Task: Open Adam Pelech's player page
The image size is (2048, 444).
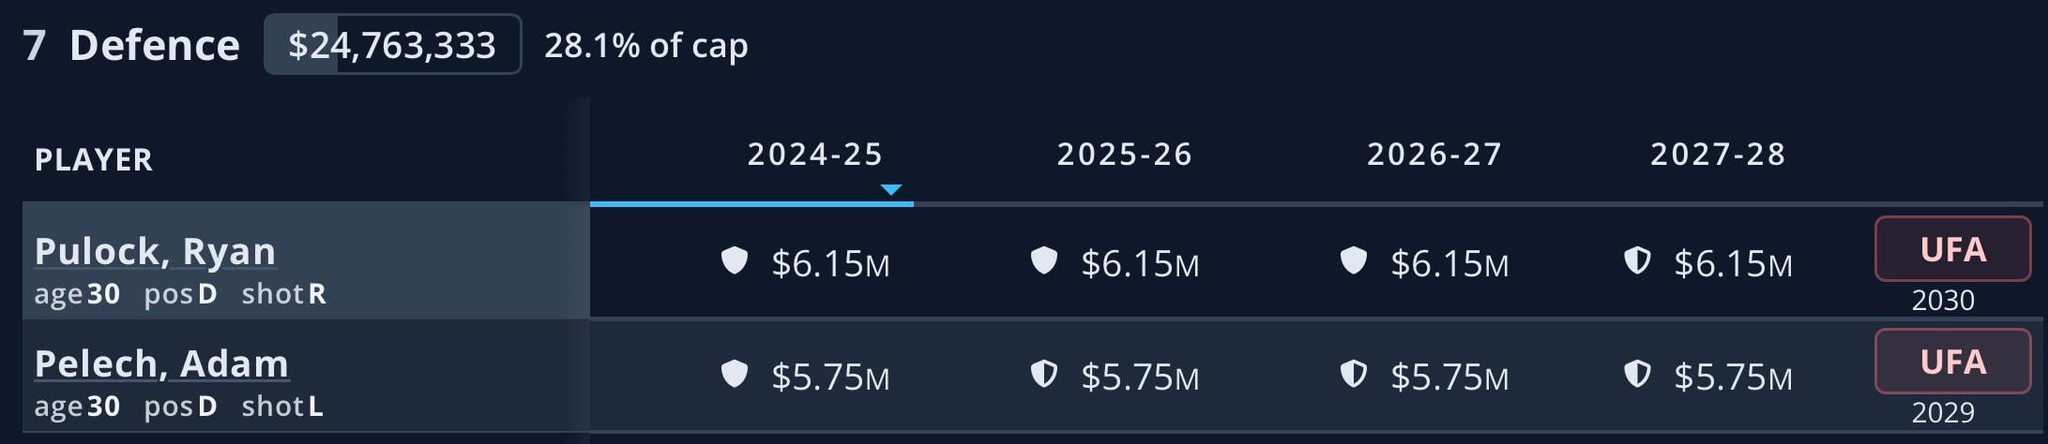Action: (x=161, y=363)
